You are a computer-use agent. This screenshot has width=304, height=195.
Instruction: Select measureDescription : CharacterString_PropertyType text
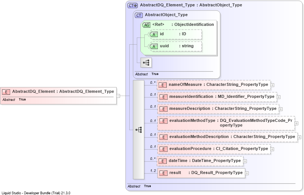[x=223, y=109]
